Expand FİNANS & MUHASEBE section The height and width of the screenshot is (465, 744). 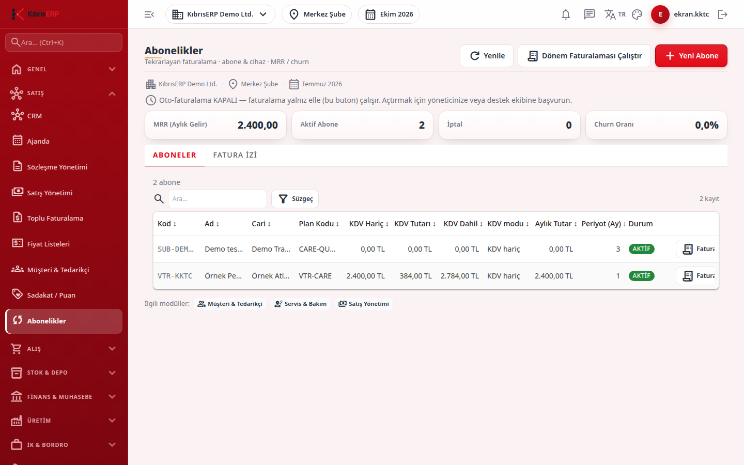(x=64, y=397)
